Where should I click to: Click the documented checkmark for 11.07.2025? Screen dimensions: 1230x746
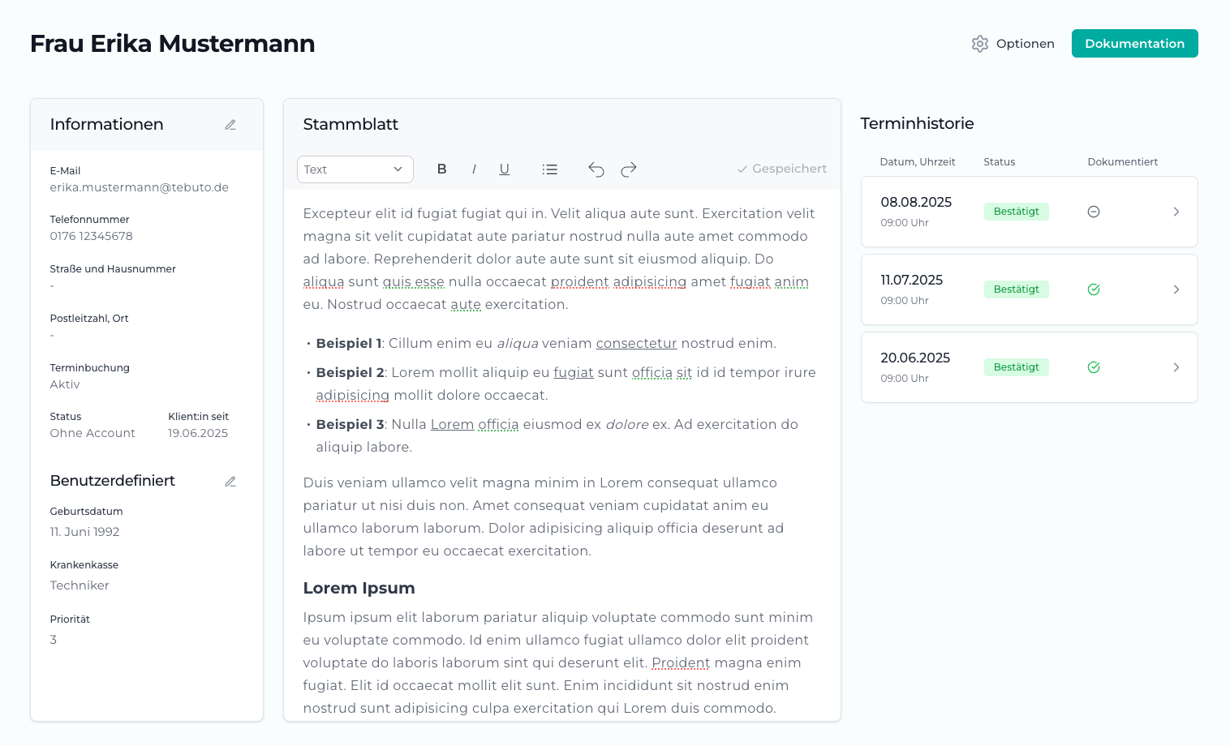(x=1094, y=289)
